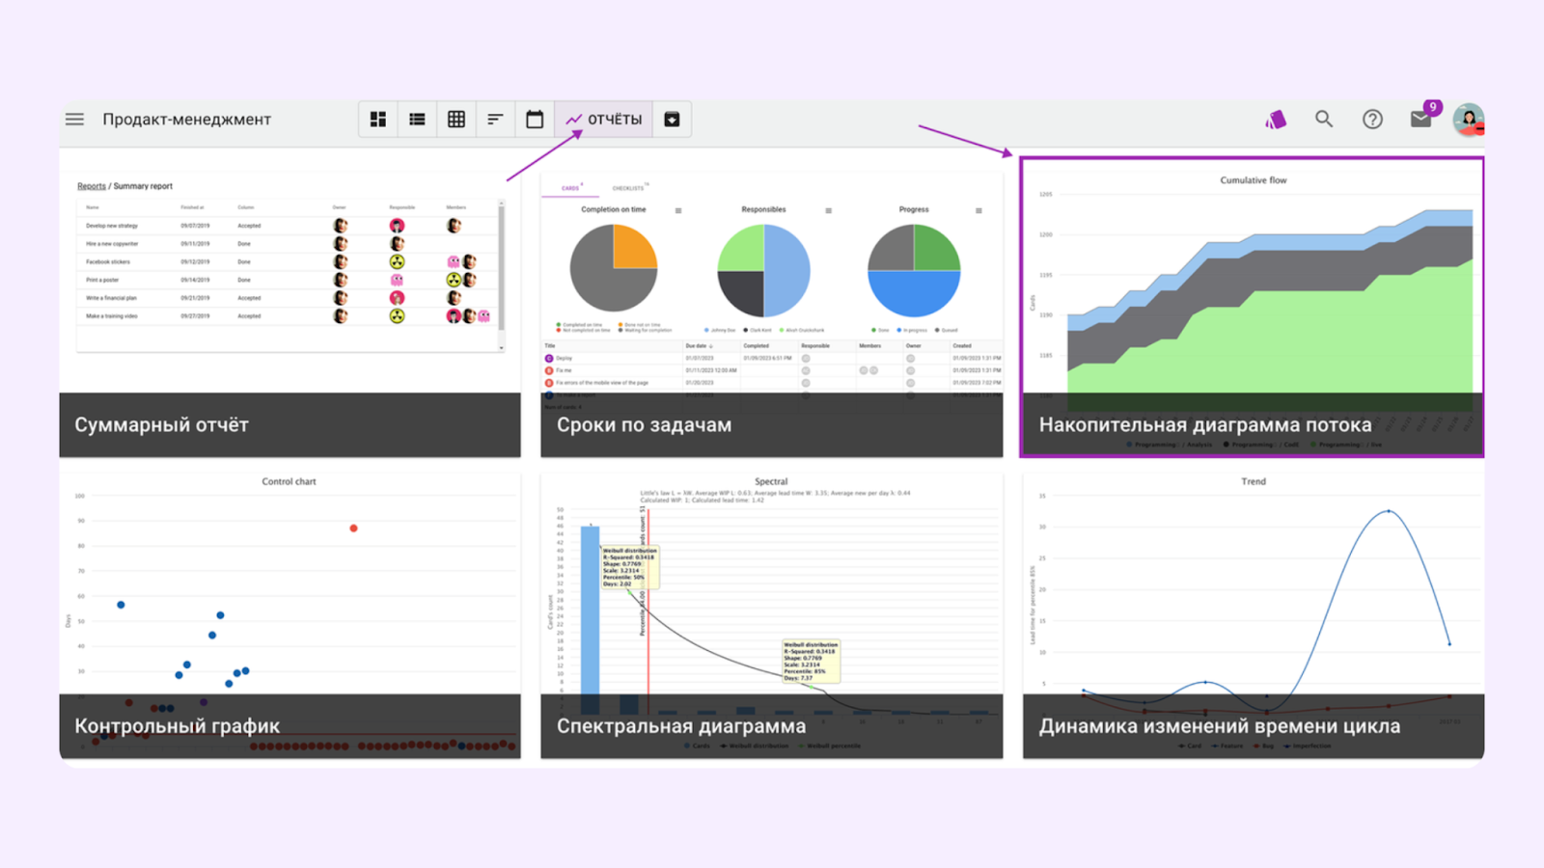
Task: Expand the Responsibles chart menu
Action: point(828,210)
